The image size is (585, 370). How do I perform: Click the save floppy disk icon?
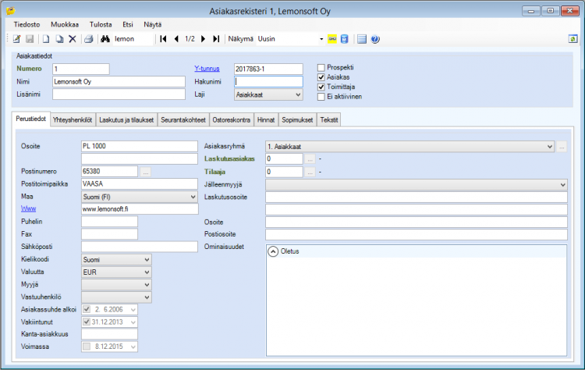(x=30, y=39)
